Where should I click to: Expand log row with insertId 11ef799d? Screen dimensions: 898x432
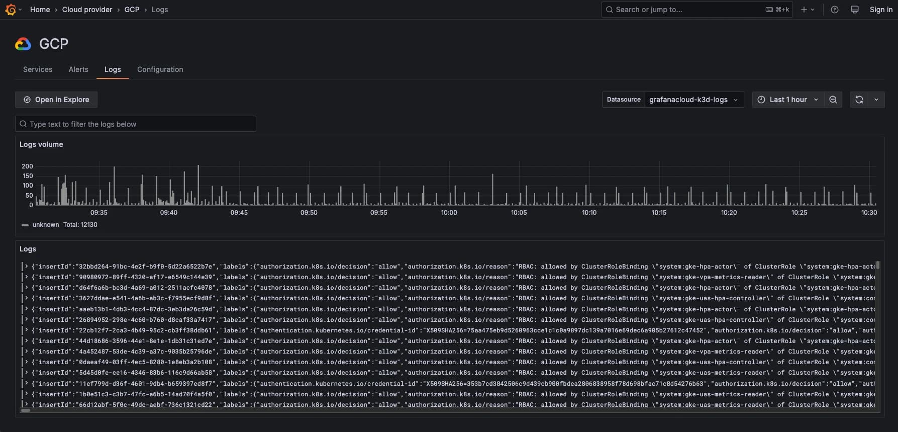tap(27, 384)
